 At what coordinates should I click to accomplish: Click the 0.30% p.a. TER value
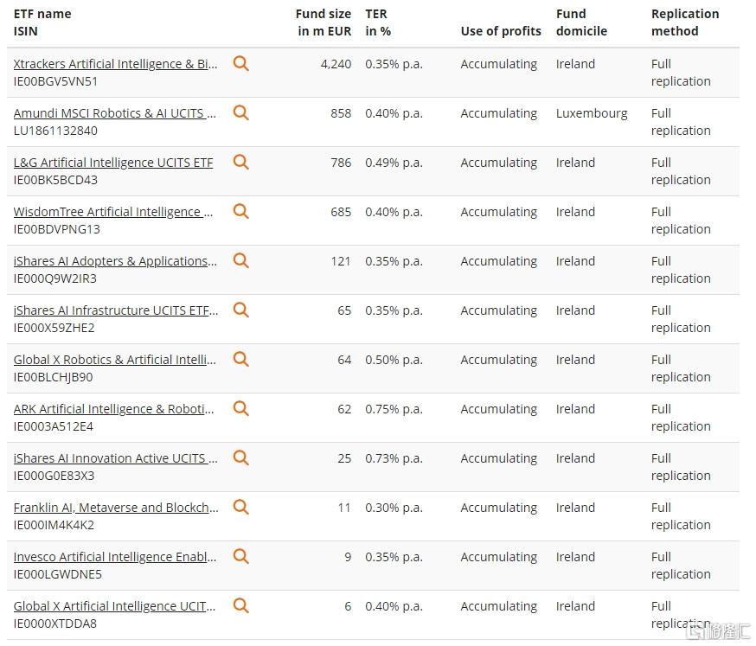pos(394,508)
